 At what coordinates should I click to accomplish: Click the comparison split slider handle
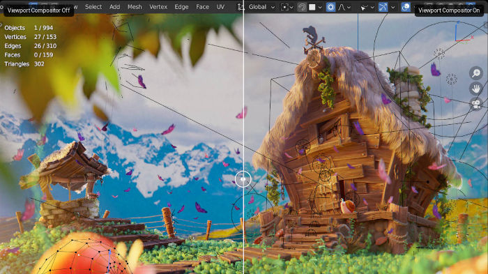243,179
